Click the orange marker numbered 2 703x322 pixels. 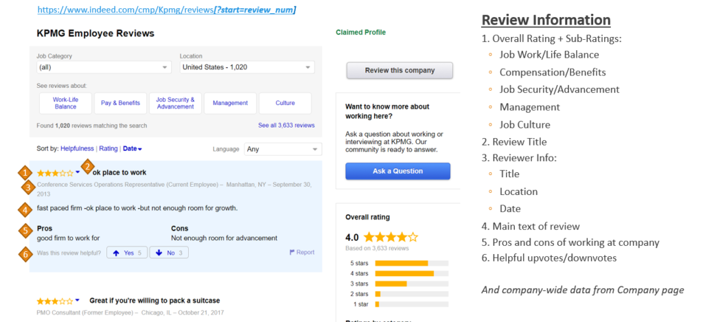click(x=87, y=165)
